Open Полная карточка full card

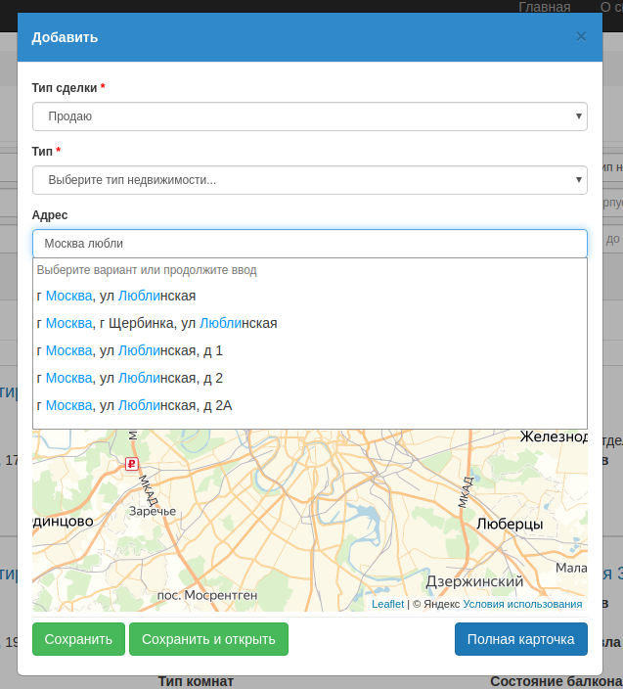(520, 639)
